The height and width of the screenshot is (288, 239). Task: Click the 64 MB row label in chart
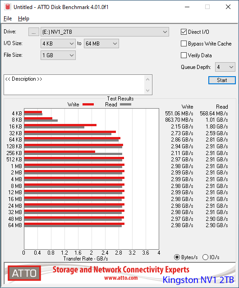tap(15, 225)
